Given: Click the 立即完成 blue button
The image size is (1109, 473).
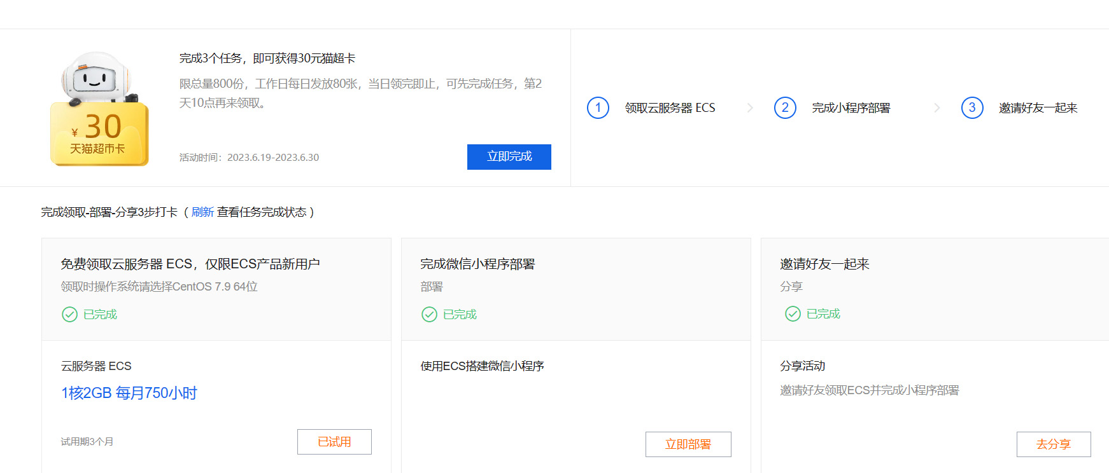Looking at the screenshot, I should click(x=509, y=157).
